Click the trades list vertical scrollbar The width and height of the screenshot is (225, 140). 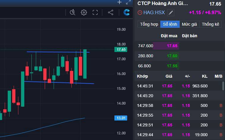223,86
